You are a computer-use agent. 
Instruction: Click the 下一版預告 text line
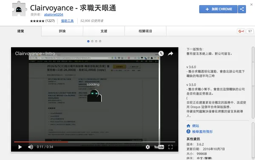click(195, 49)
